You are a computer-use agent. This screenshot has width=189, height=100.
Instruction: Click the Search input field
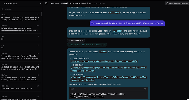[21, 9]
